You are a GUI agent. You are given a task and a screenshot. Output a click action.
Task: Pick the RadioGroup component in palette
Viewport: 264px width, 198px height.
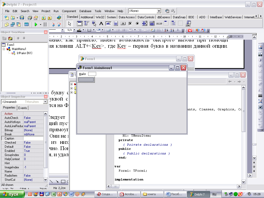pyautogui.click(x=174, y=23)
